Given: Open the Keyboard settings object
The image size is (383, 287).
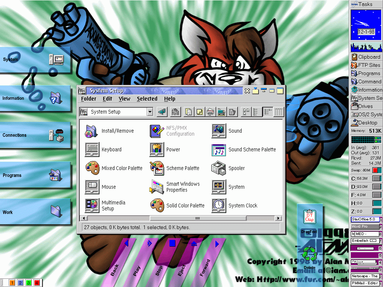Looking at the screenshot, I should point(92,149).
